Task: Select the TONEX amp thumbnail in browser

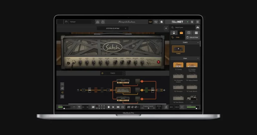Action: (x=178, y=49)
